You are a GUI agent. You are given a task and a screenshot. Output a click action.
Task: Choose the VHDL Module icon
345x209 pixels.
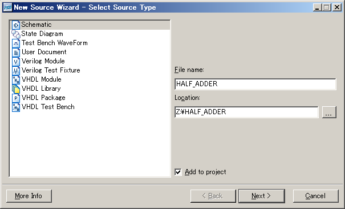click(16, 80)
